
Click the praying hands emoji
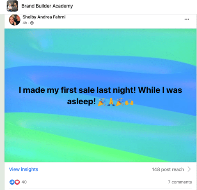(x=111, y=102)
